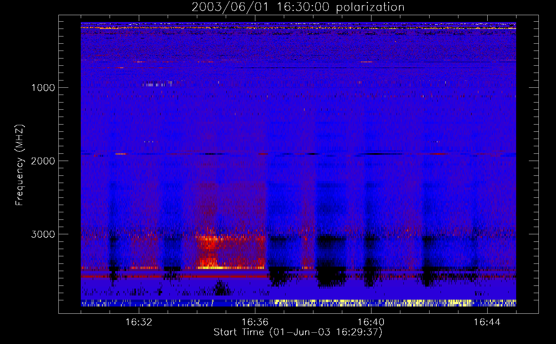Select the 'Frequency (MHZ)' y-axis label
Screen dimensions: 556x344
point(20,165)
